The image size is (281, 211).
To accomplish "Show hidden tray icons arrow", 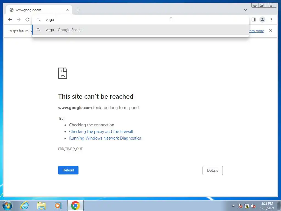I will pyautogui.click(x=233, y=206).
